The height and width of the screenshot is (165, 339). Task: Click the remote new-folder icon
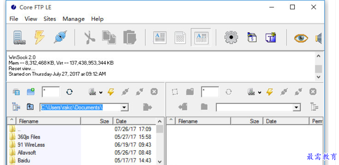click(x=190, y=92)
